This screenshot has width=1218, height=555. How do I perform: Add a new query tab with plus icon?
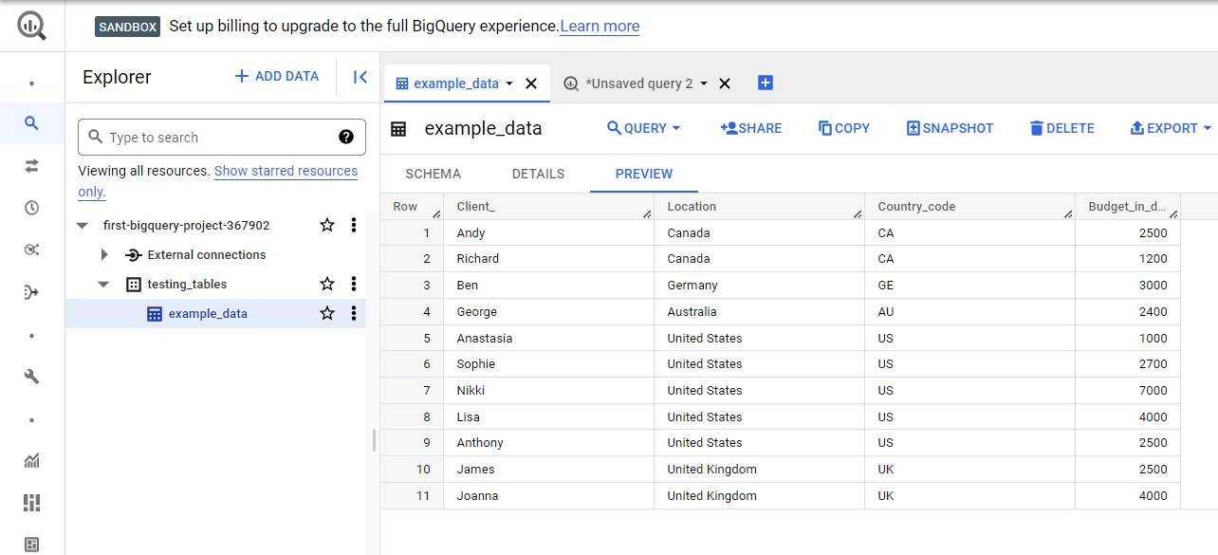pos(766,83)
